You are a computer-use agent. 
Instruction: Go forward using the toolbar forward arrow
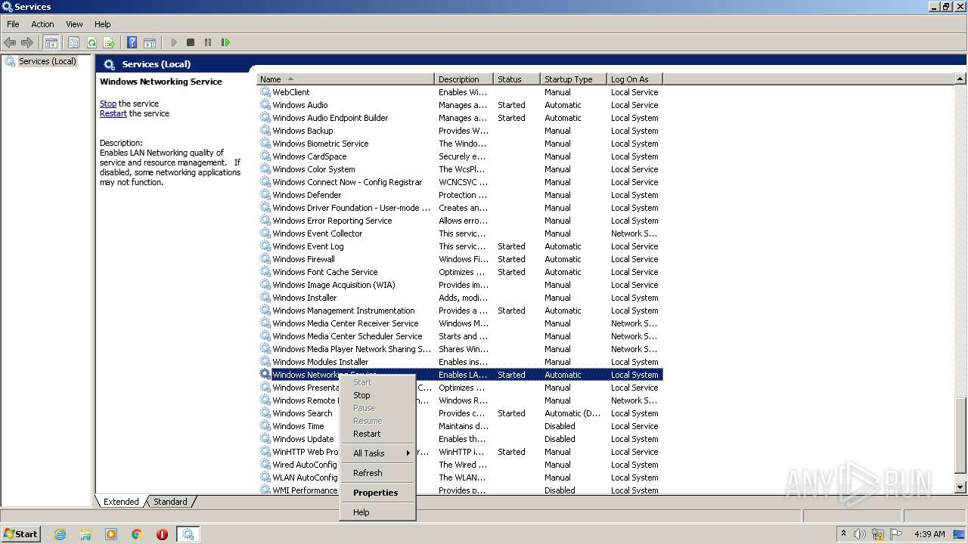click(x=27, y=42)
